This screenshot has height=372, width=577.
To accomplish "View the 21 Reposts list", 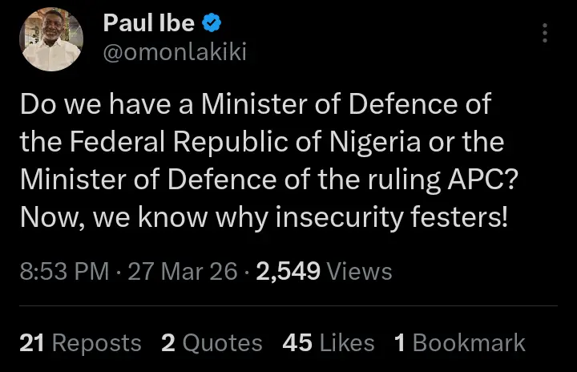I will pos(80,343).
